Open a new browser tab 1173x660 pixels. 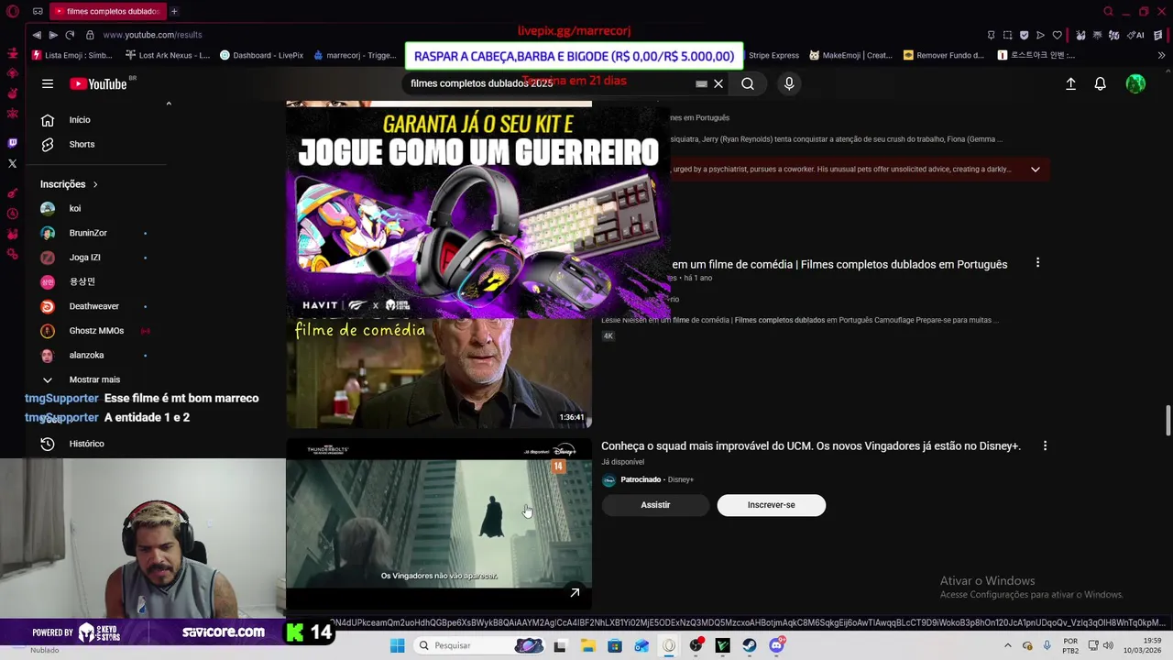click(174, 11)
